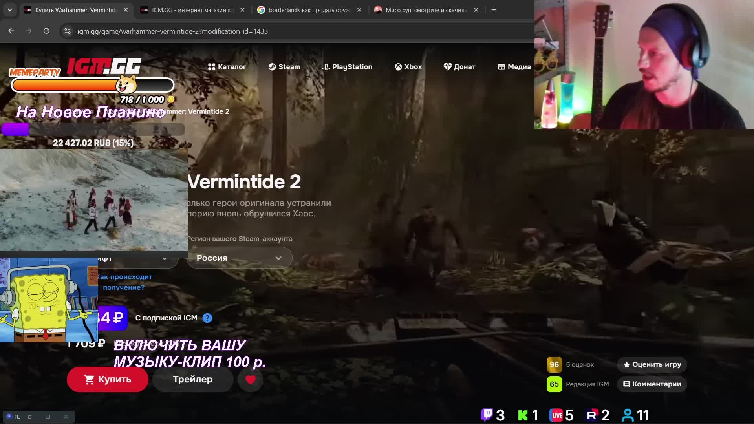Open the PlayStation section
The width and height of the screenshot is (754, 424).
pos(347,67)
